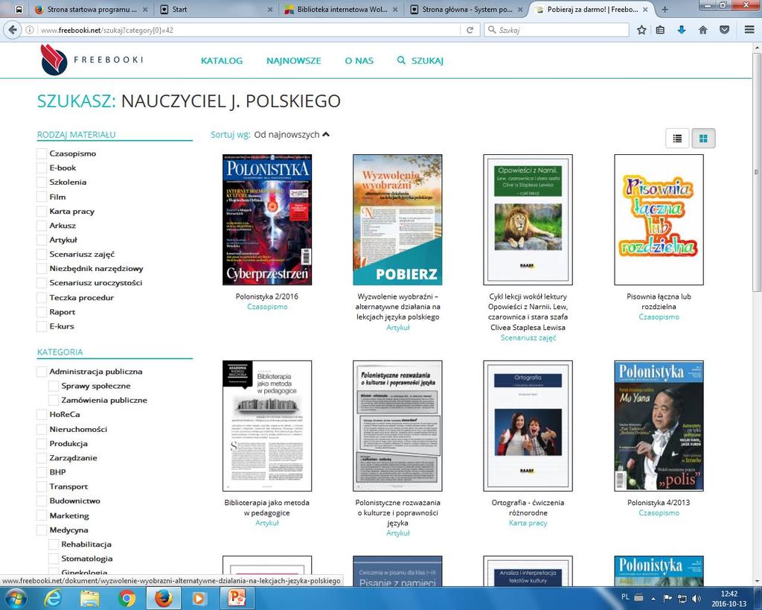Open the KATALOG menu
This screenshot has height=610, width=762.
coord(222,61)
